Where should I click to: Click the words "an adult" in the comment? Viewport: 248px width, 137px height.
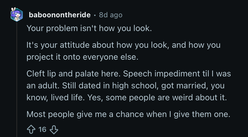[41, 85]
